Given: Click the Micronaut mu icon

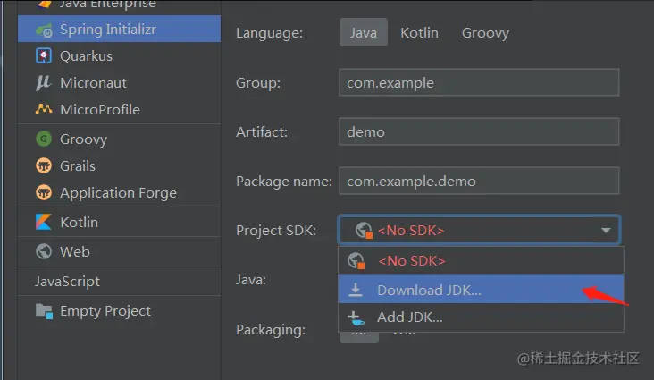Looking at the screenshot, I should (x=44, y=82).
